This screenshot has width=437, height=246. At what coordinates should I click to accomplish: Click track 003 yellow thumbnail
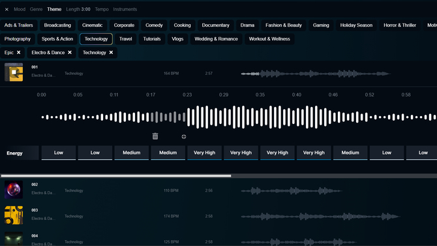[14, 215]
